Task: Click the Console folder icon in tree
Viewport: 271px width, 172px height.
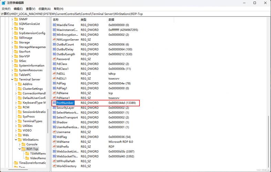Action: [23, 144]
